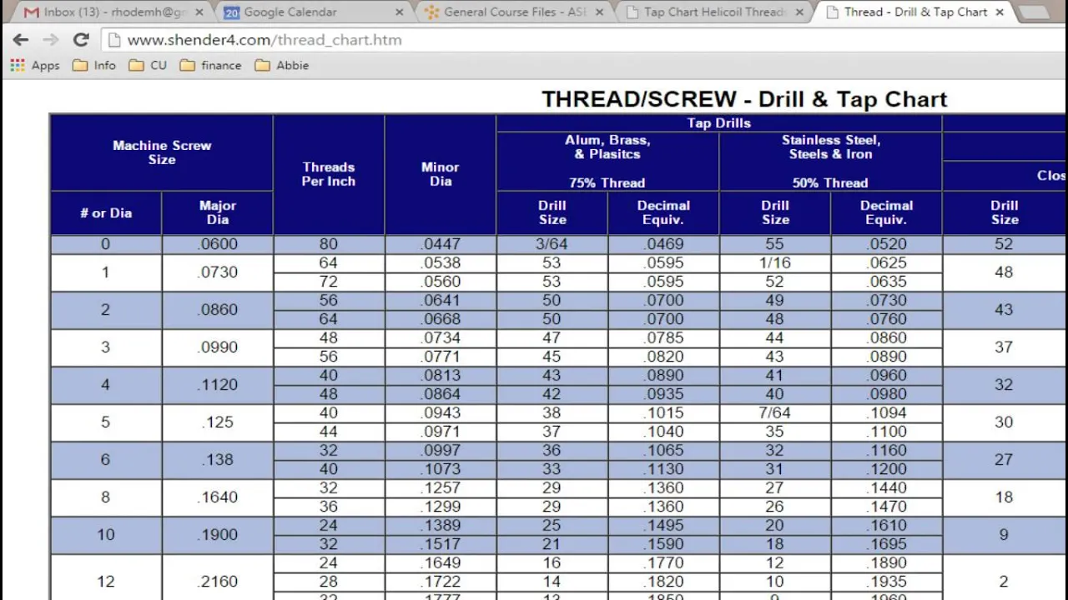This screenshot has width=1068, height=600.
Task: Click the # or Dia column header
Action: pyautogui.click(x=106, y=213)
